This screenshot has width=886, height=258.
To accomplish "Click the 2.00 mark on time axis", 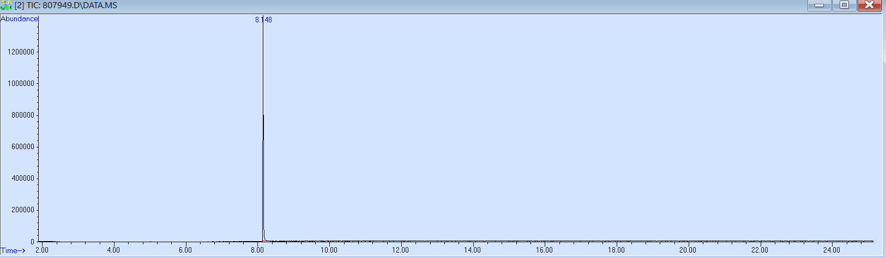I will (x=42, y=250).
